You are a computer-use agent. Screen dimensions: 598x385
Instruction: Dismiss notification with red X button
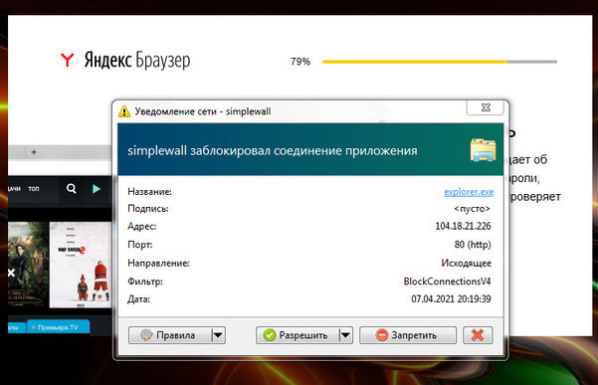[478, 335]
